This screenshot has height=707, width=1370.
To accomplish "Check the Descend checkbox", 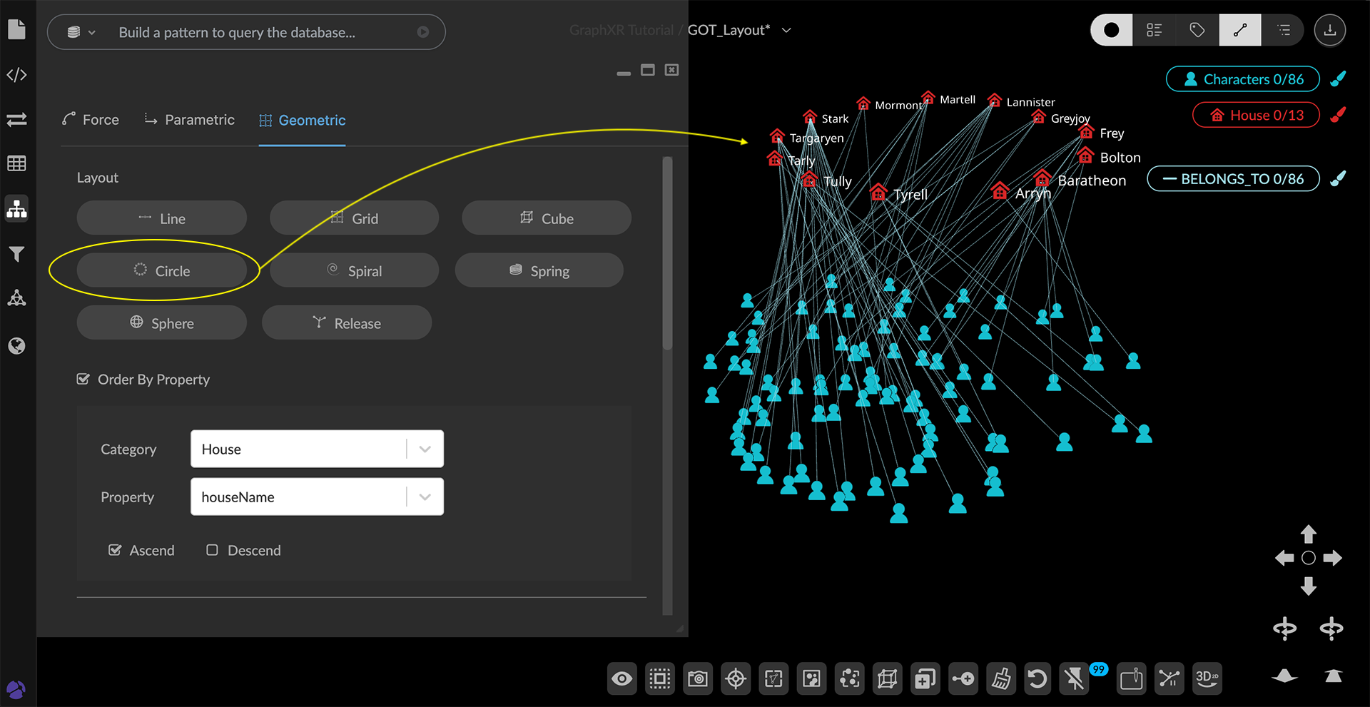I will [212, 550].
